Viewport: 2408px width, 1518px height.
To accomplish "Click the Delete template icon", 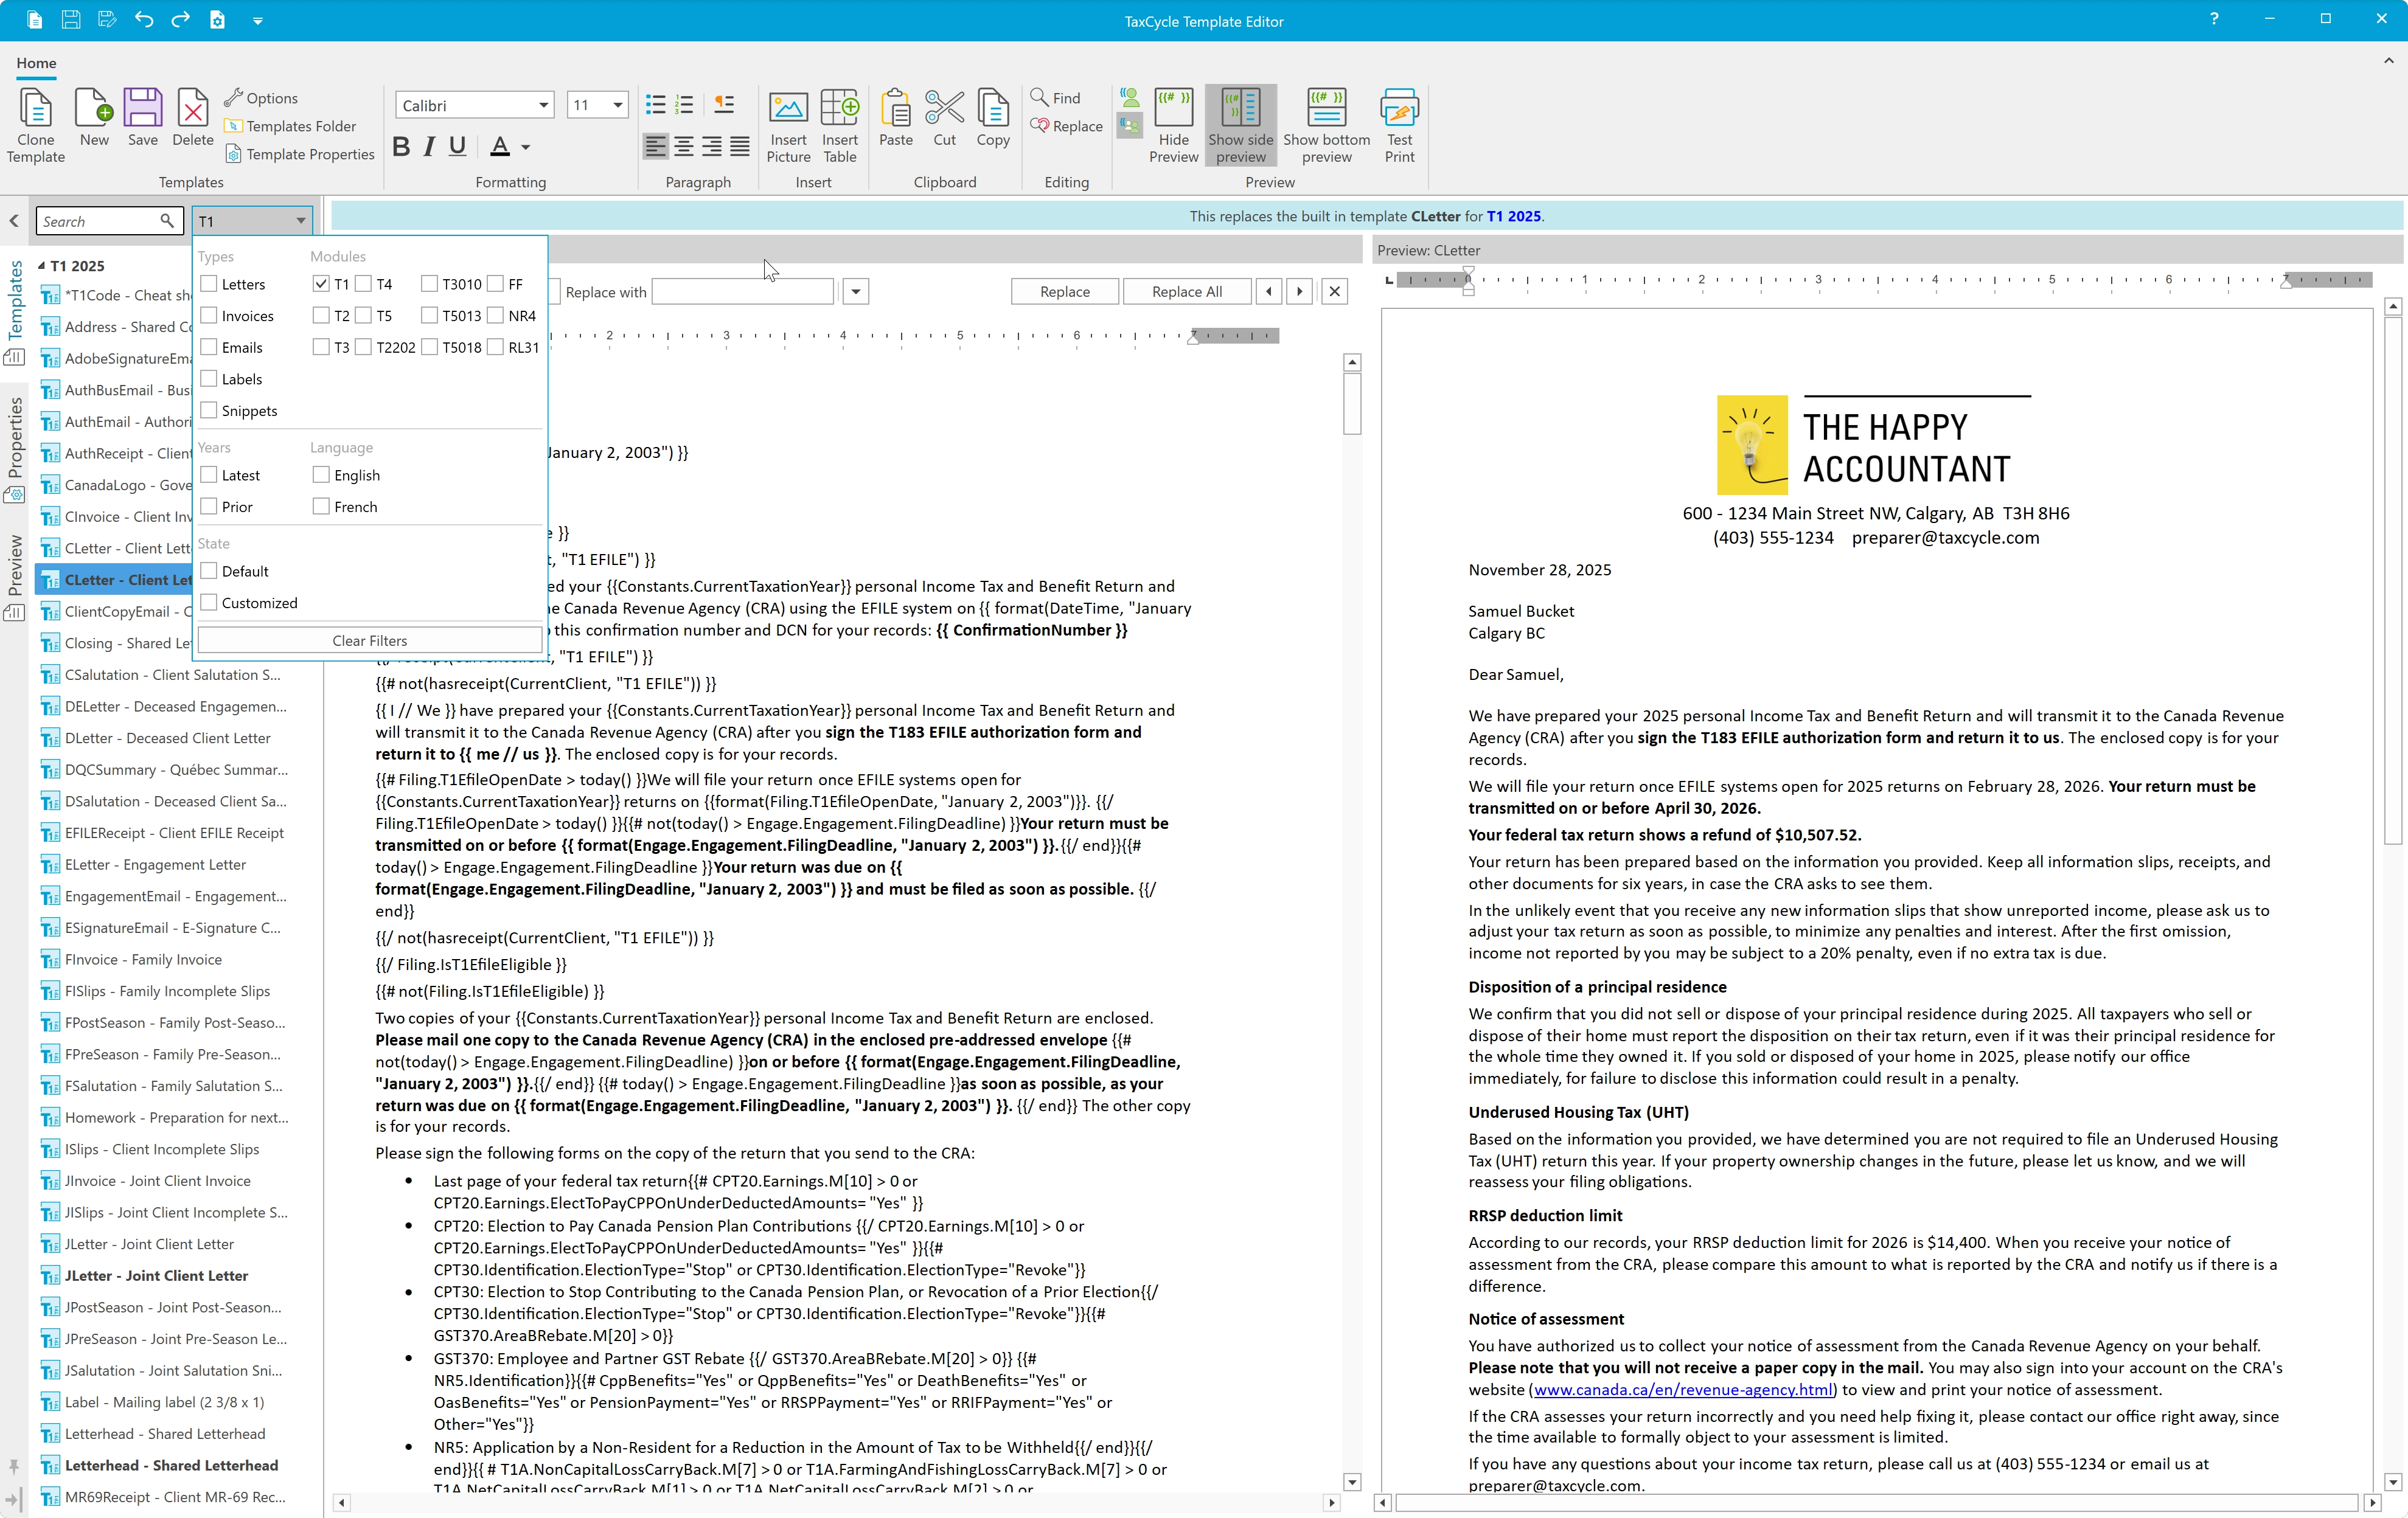I will click(192, 118).
